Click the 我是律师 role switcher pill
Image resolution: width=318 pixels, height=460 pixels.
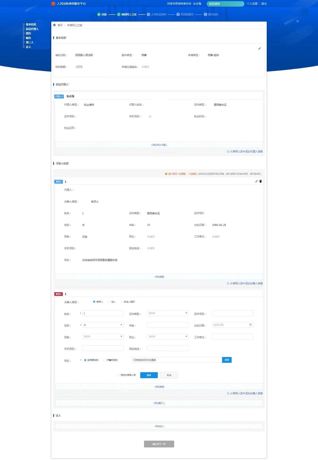click(225, 4)
